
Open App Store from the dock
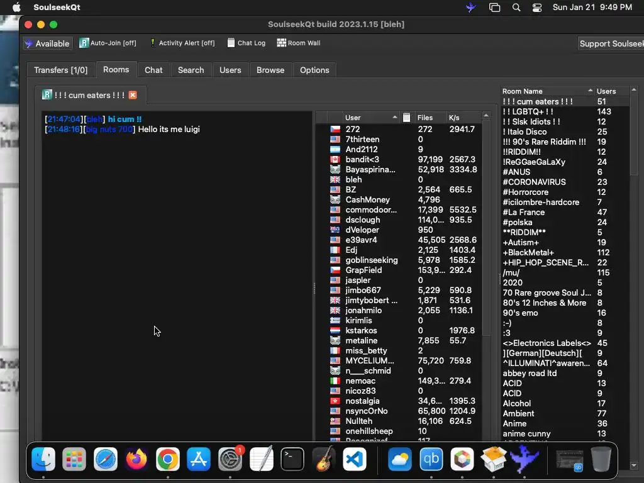199,458
